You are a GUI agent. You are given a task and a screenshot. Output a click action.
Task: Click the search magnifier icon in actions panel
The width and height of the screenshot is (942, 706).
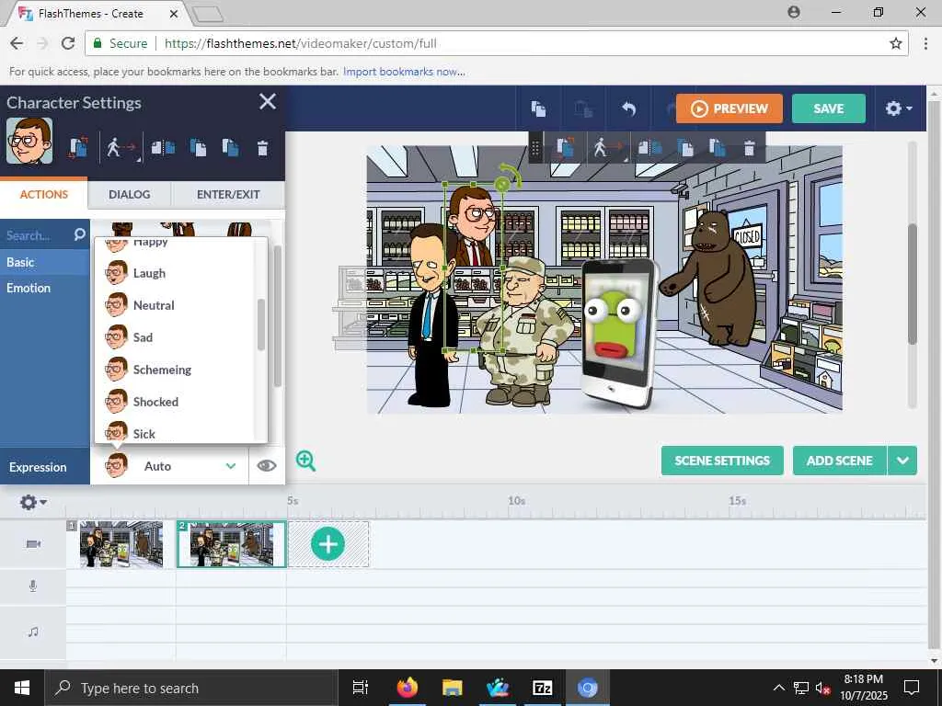pos(79,234)
